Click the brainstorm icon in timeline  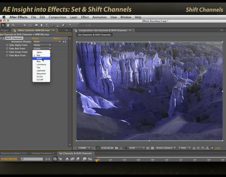click(85, 159)
